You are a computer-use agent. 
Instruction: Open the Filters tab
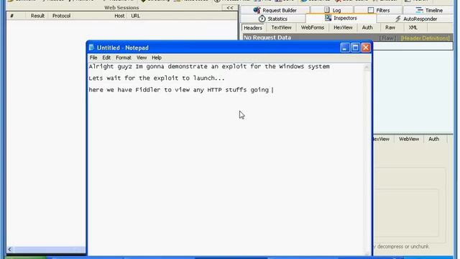379,10
